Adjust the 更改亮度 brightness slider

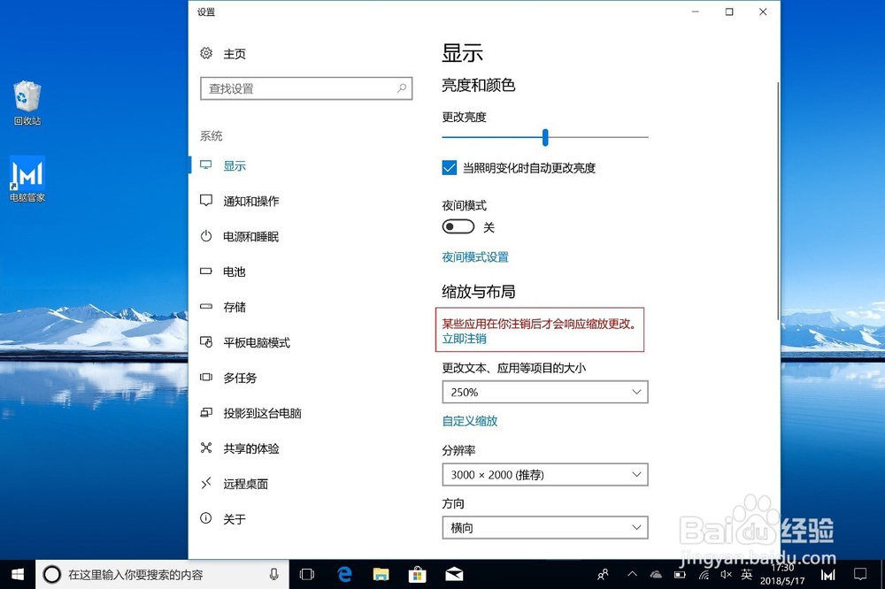coord(543,138)
